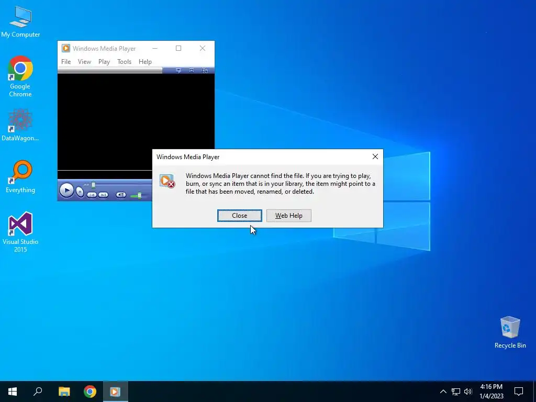The width and height of the screenshot is (536, 402).
Task: Open the View menu
Action: (x=84, y=62)
